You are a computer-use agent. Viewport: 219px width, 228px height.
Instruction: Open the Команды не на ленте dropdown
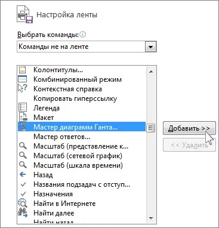pyautogui.click(x=87, y=47)
